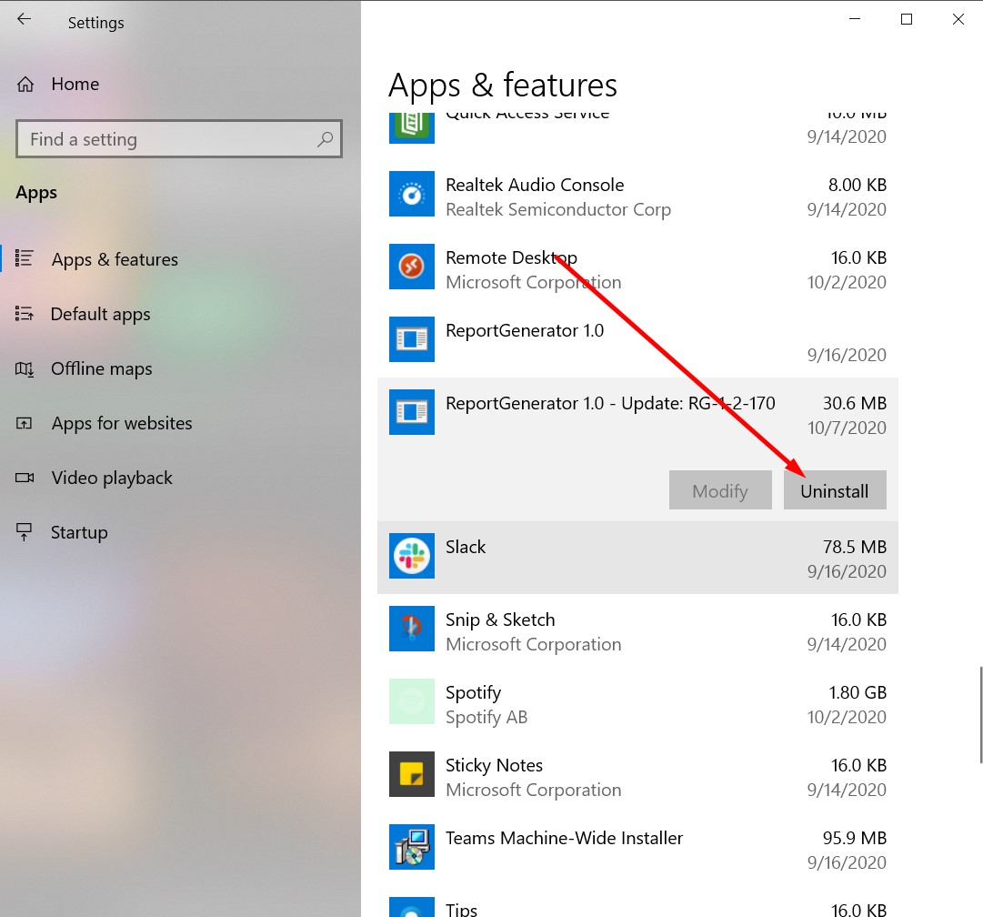
Task: Select the Sticky Notes app name
Action: click(x=494, y=765)
